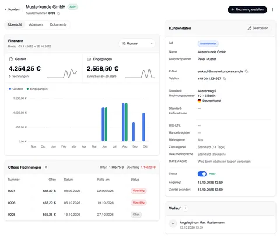The width and height of the screenshot is (280, 238).
Task: Click the overdue amount 1.140,50 €
Action: (x=148, y=167)
